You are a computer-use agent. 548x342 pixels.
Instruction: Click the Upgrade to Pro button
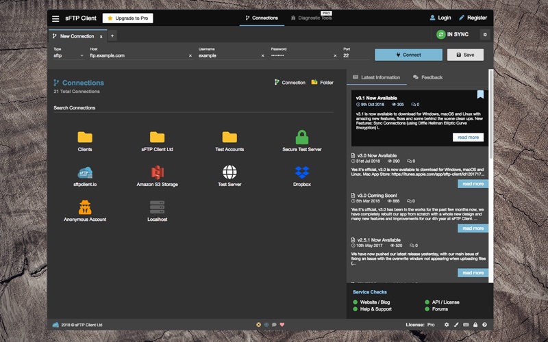click(x=128, y=18)
